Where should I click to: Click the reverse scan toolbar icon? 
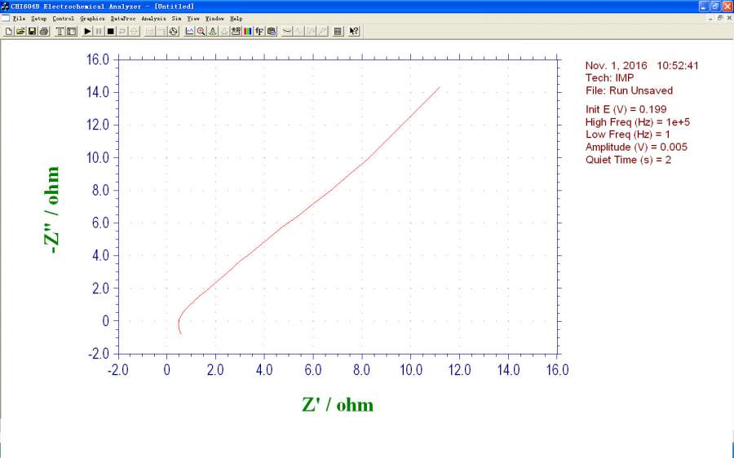coord(122,31)
